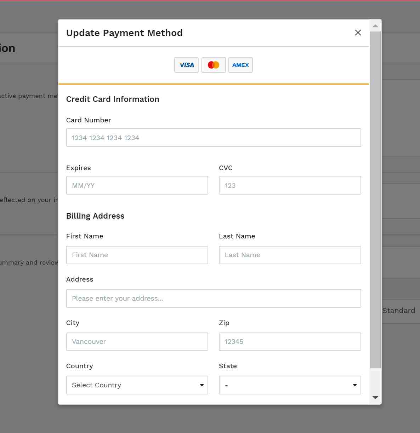Click the Expires label

coord(79,168)
